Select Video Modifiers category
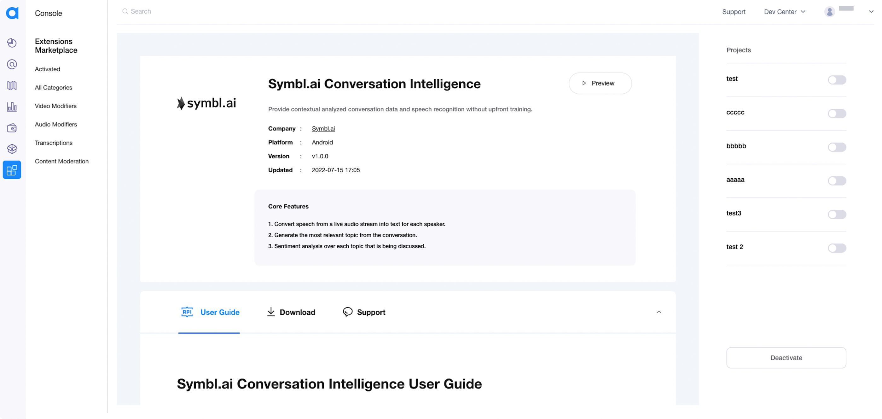The height and width of the screenshot is (419, 882). point(55,106)
